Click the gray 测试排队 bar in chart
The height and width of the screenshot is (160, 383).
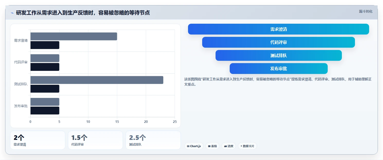coord(97,80)
